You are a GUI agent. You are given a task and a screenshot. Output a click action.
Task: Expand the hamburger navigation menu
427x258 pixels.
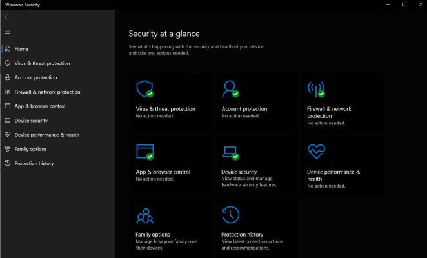[x=8, y=31]
